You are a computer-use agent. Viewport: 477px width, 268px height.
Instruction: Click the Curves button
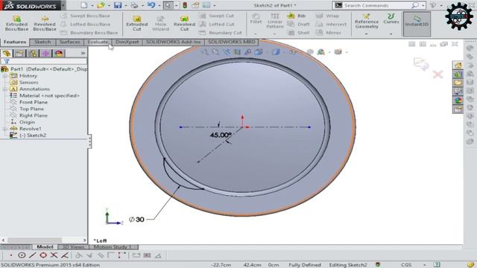click(391, 19)
